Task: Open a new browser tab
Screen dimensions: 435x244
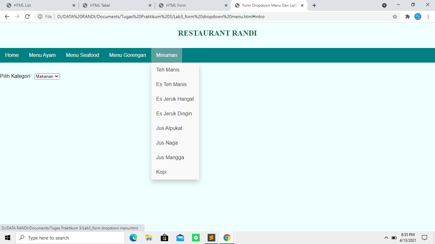Action: 314,5
